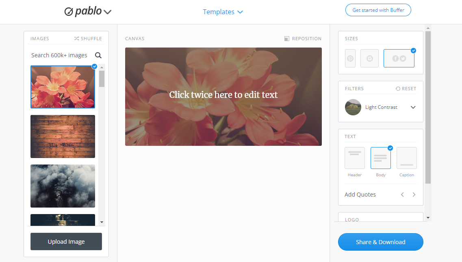
Task: Click the Pablo logo
Action: (x=83, y=11)
